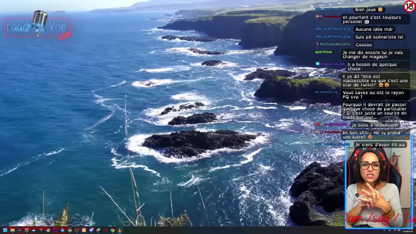Open the black LIC app taskbar icon
Image resolution: width=416 pixels, height=234 pixels.
pos(41,230)
